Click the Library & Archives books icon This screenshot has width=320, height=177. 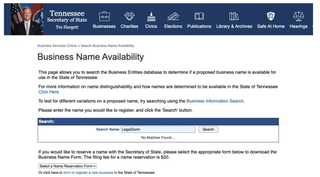(234, 16)
